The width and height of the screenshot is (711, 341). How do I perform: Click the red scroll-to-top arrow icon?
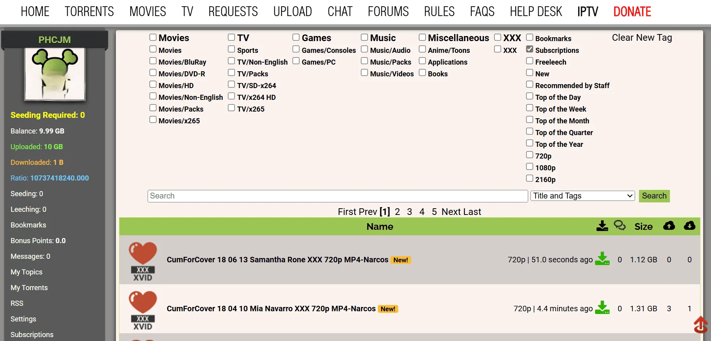tap(700, 325)
